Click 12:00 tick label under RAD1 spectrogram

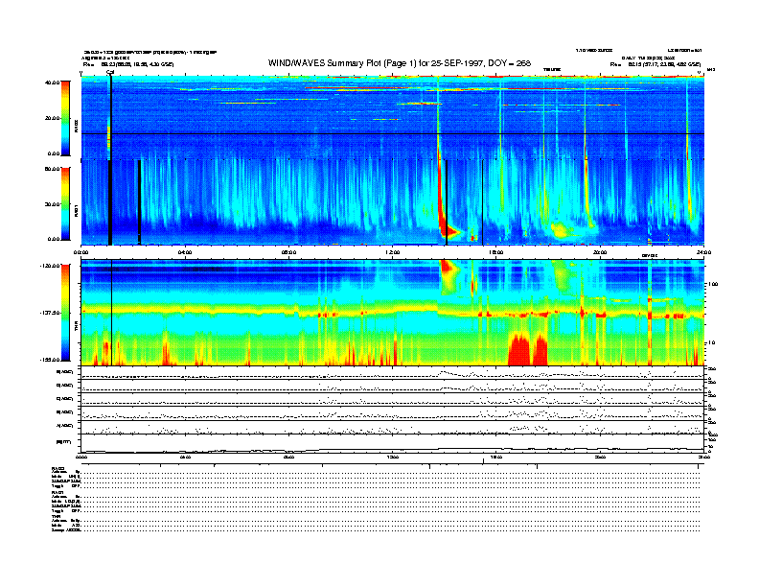[393, 252]
